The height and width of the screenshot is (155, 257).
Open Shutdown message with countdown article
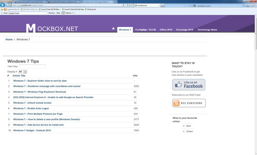47,86
